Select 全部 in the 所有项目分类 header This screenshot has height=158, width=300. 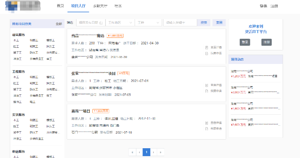[58, 24]
